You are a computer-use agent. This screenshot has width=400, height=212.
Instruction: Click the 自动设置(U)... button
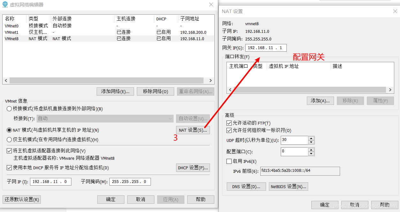[x=193, y=119]
